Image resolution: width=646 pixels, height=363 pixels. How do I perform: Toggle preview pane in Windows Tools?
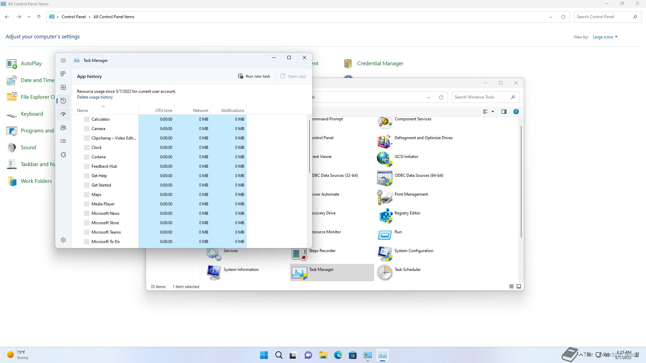(504, 112)
